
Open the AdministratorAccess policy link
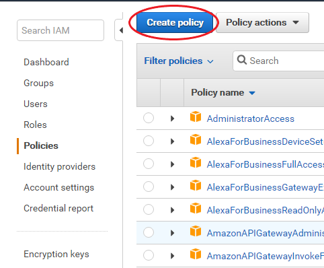click(x=251, y=119)
